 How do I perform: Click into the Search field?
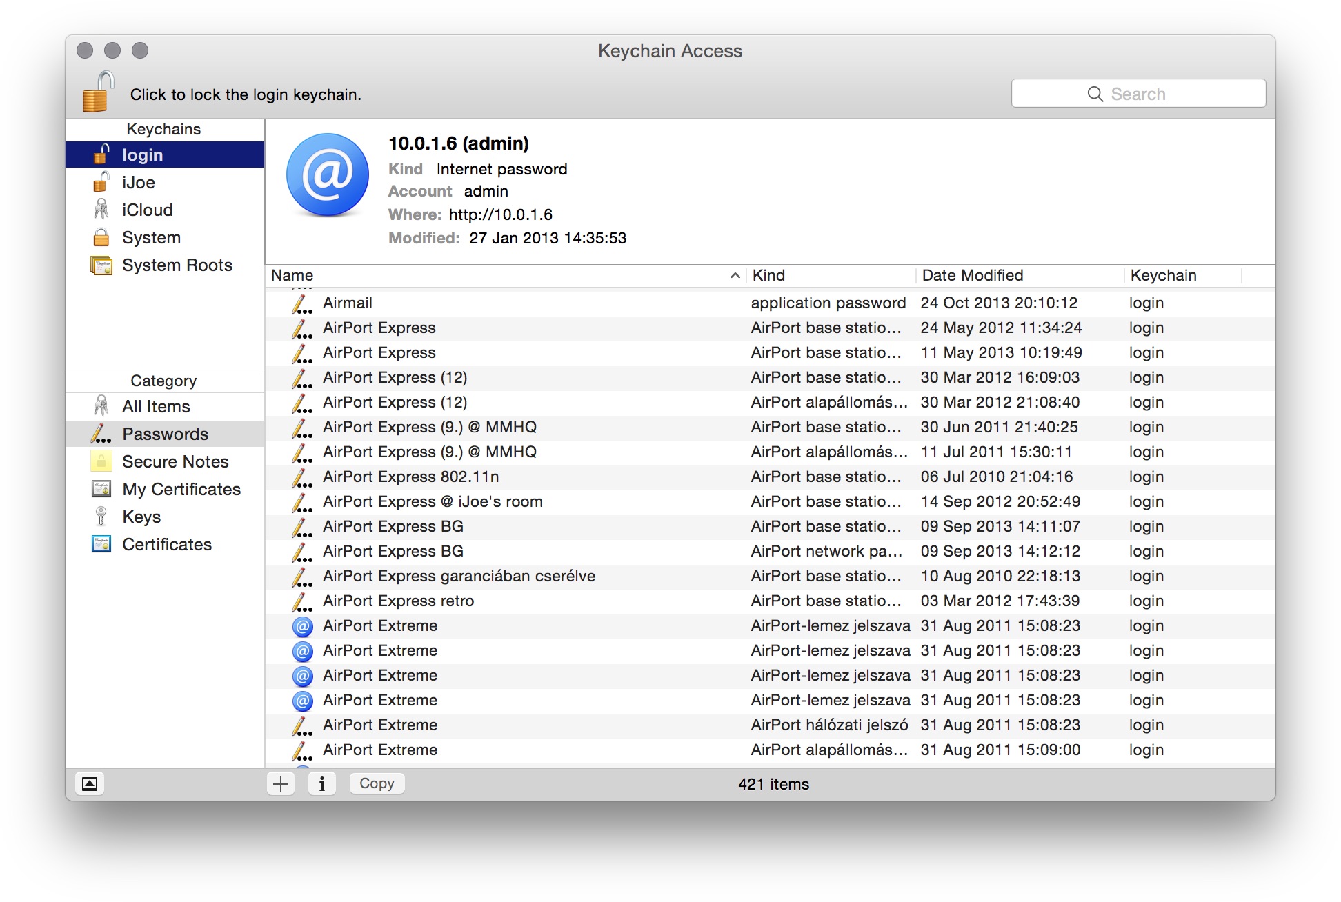(x=1138, y=93)
